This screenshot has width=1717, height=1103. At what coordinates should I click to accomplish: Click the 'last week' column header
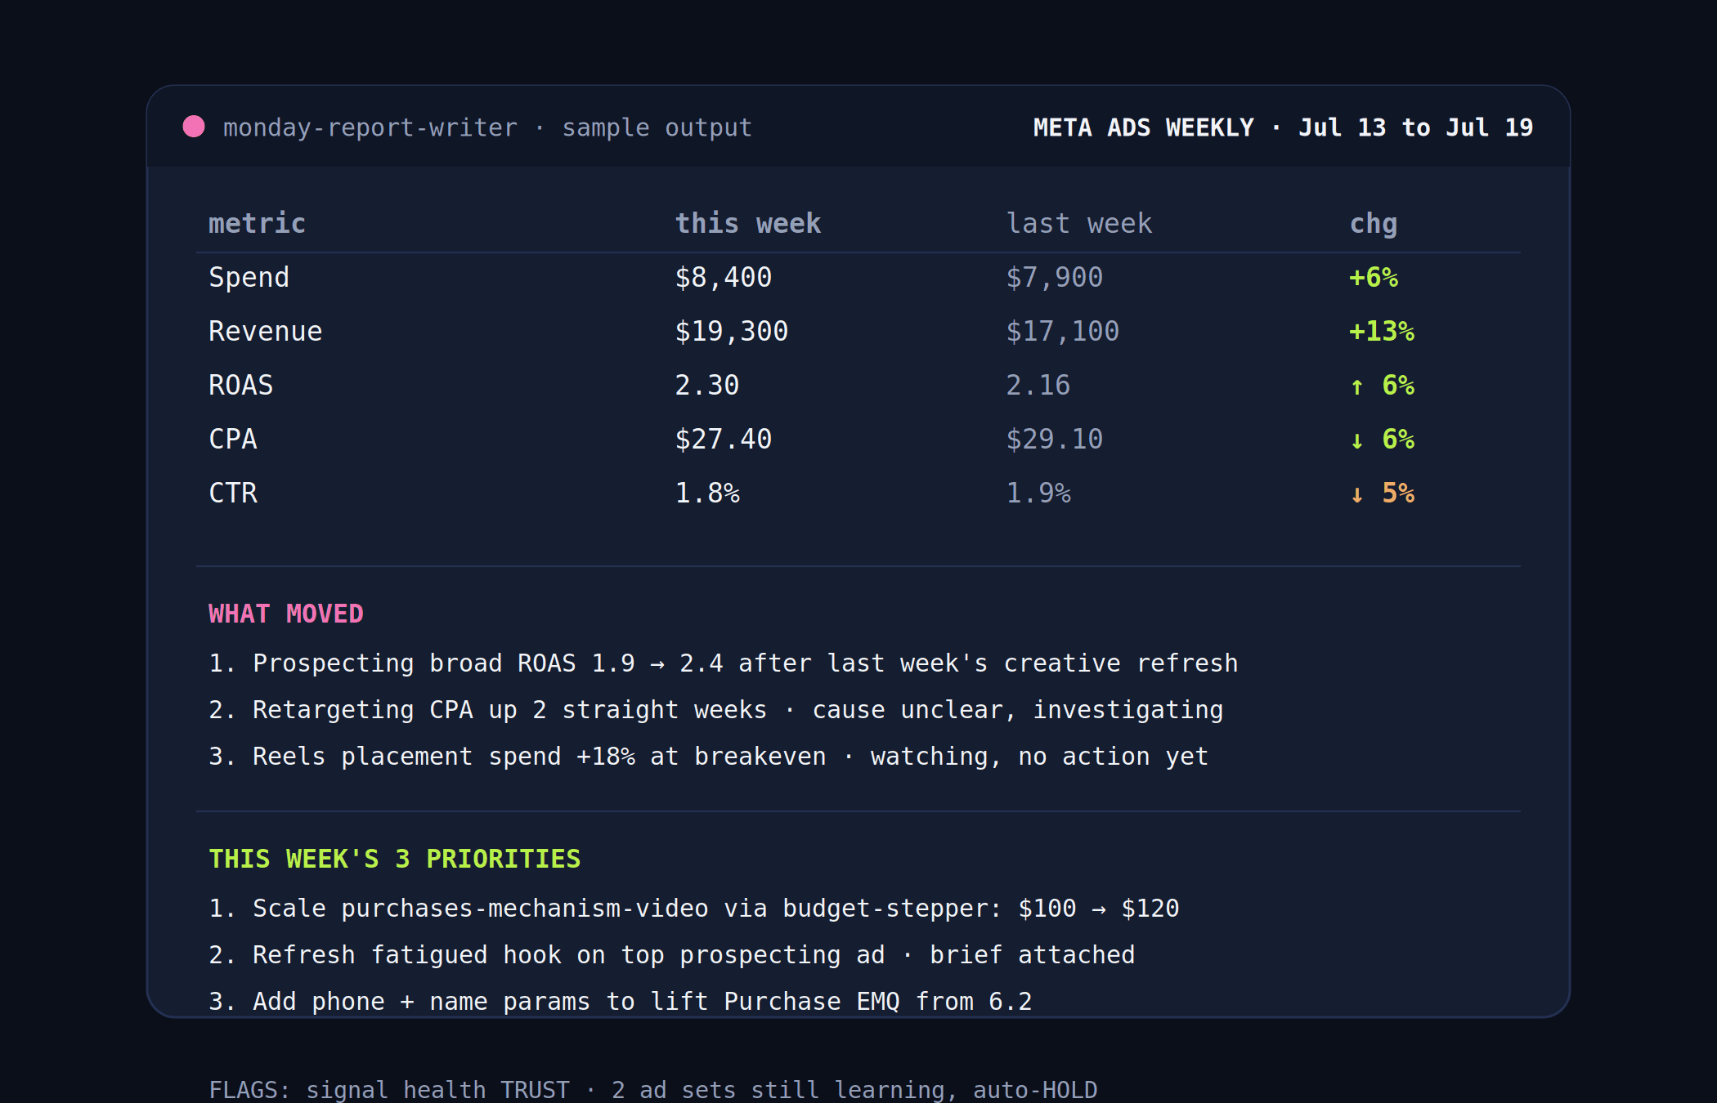click(1078, 223)
